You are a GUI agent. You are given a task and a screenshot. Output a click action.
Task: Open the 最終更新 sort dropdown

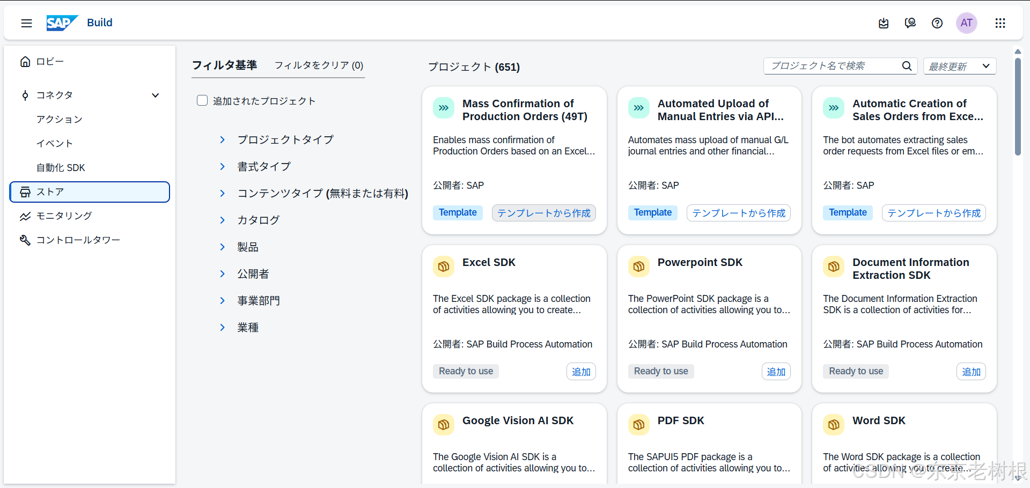(x=960, y=66)
